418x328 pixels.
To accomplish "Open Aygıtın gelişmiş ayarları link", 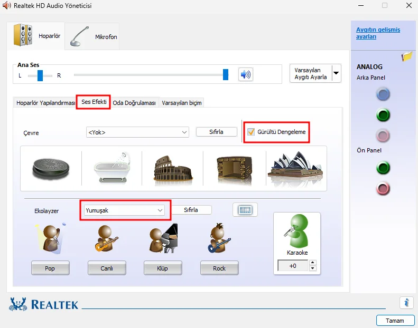I will click(378, 33).
